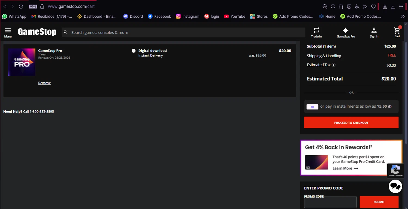Call the 1-800-883-8895 help number link

pyautogui.click(x=42, y=112)
